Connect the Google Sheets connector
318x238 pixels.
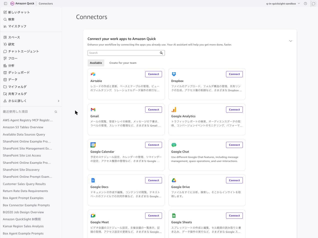point(234,216)
